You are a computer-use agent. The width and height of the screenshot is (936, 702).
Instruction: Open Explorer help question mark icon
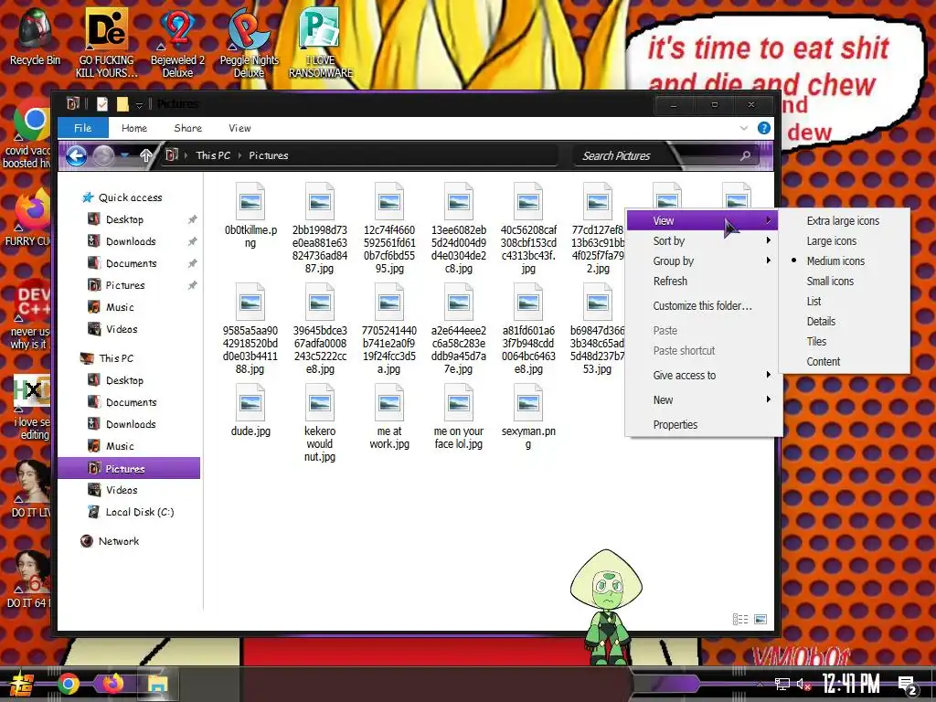tap(763, 128)
